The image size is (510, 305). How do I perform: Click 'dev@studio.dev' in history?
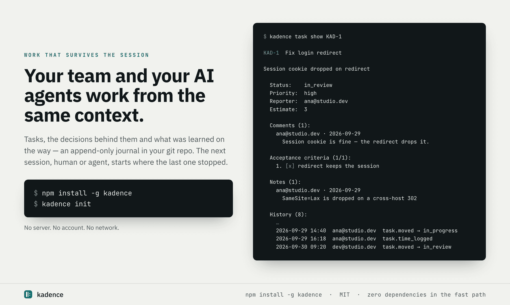(x=354, y=247)
